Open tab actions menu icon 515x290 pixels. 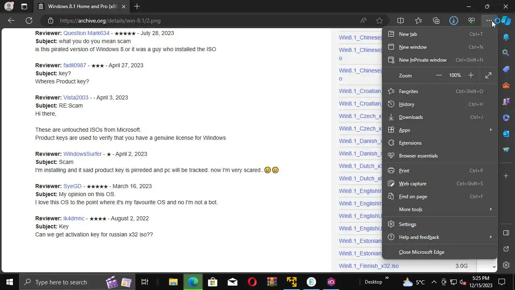pos(24,6)
